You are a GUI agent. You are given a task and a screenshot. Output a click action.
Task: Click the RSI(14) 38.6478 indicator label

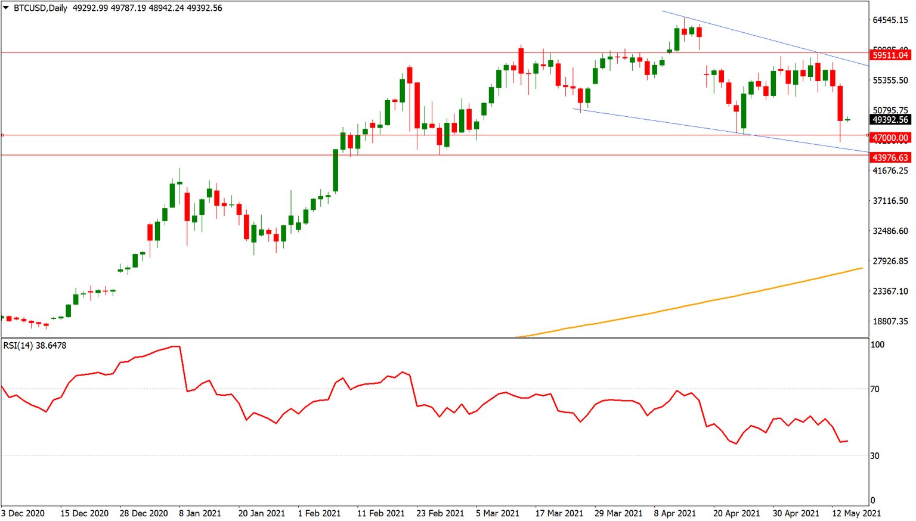click(x=35, y=346)
